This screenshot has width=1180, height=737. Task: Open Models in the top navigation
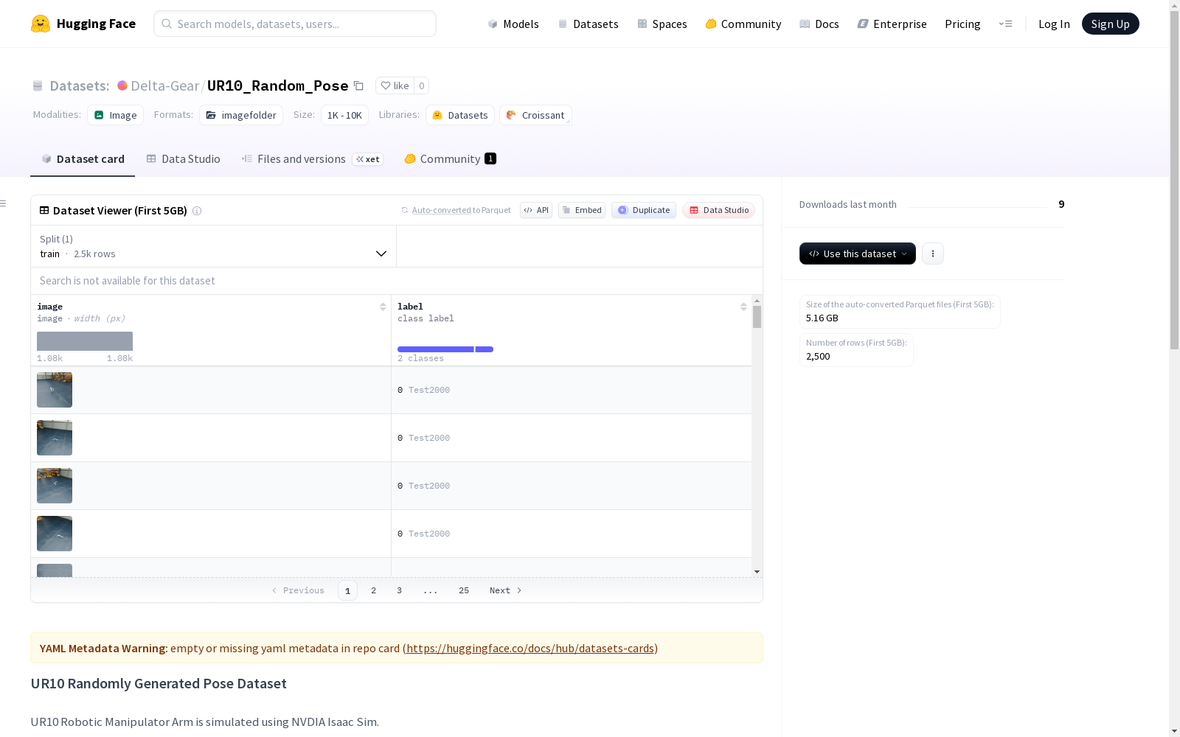click(x=513, y=24)
